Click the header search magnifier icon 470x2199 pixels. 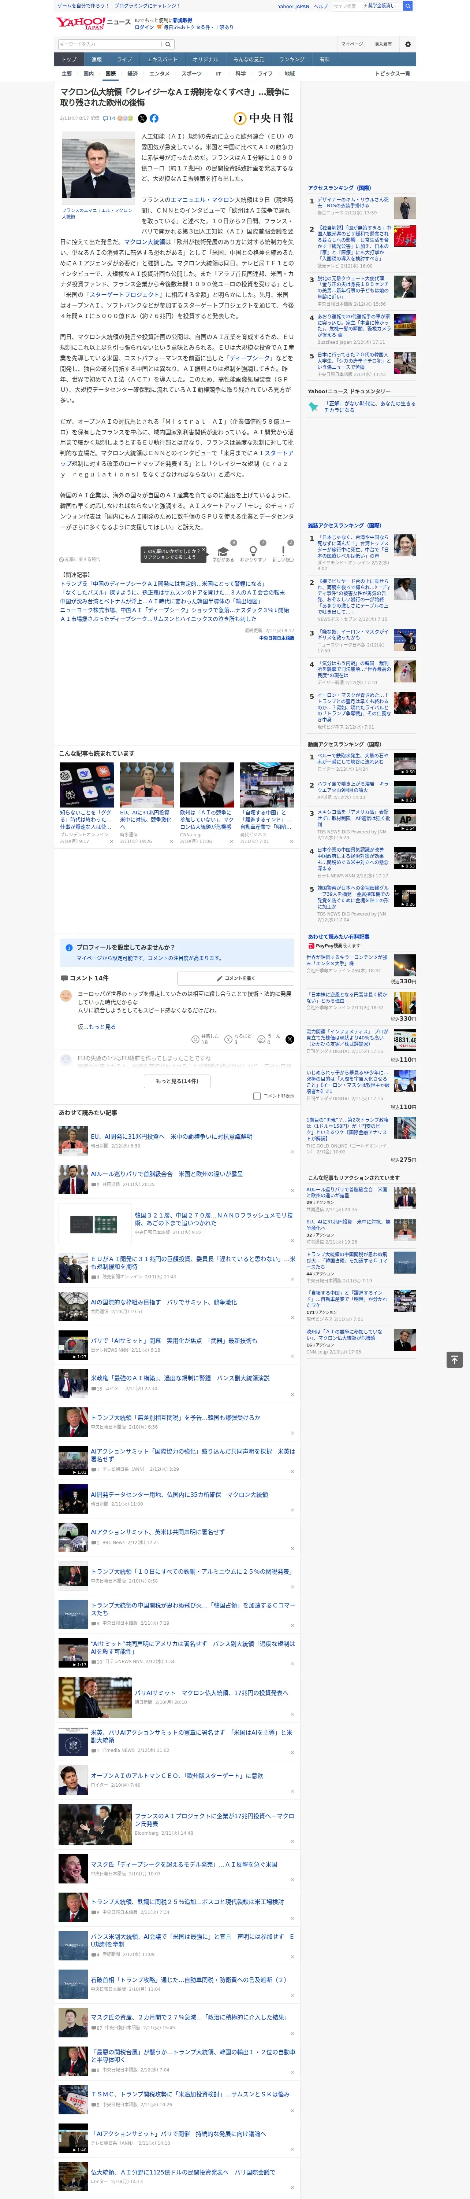[x=408, y=6]
